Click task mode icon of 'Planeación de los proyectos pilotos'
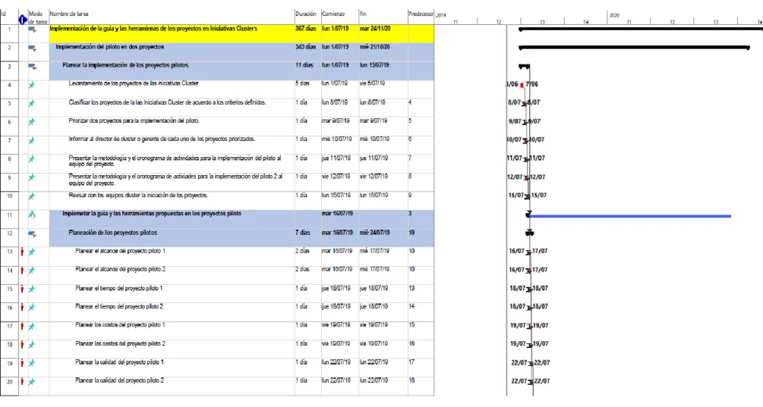The image size is (763, 407). tap(32, 233)
